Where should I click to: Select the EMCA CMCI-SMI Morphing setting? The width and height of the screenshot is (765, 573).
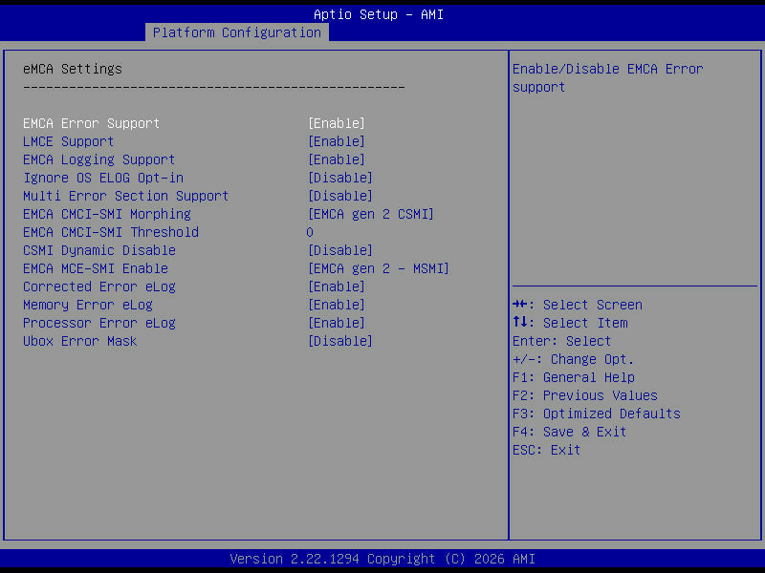(x=107, y=214)
